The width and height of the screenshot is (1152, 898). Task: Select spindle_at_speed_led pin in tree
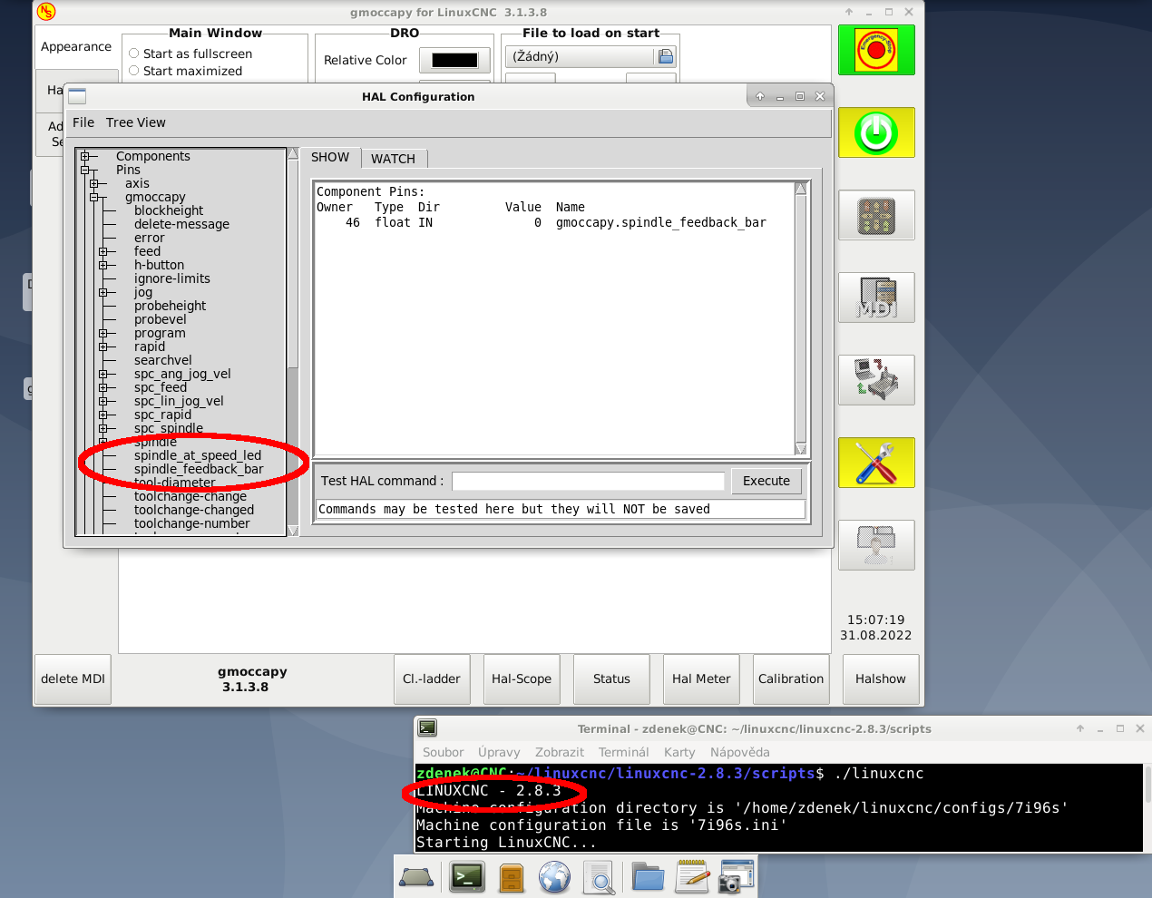(x=198, y=455)
